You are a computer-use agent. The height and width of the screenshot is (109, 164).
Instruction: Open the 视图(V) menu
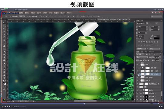click(56, 13)
